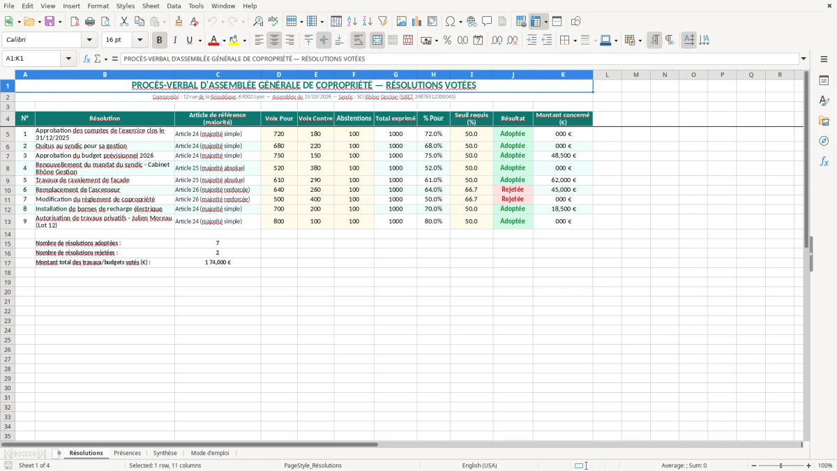The width and height of the screenshot is (837, 471).
Task: Toggle Bold formatting
Action: coord(159,40)
